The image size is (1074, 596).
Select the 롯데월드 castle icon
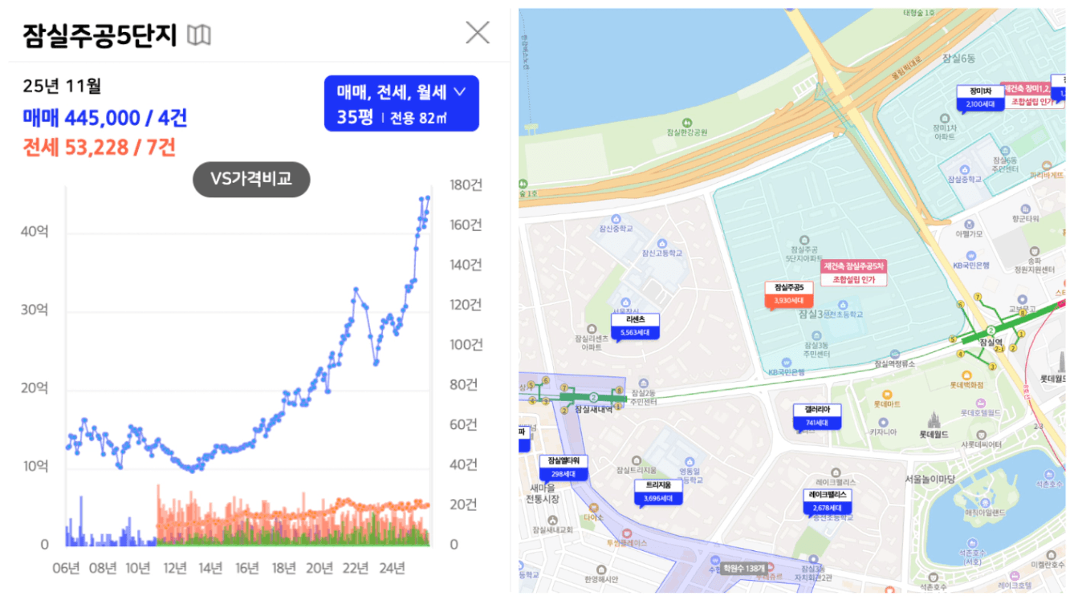click(x=934, y=419)
